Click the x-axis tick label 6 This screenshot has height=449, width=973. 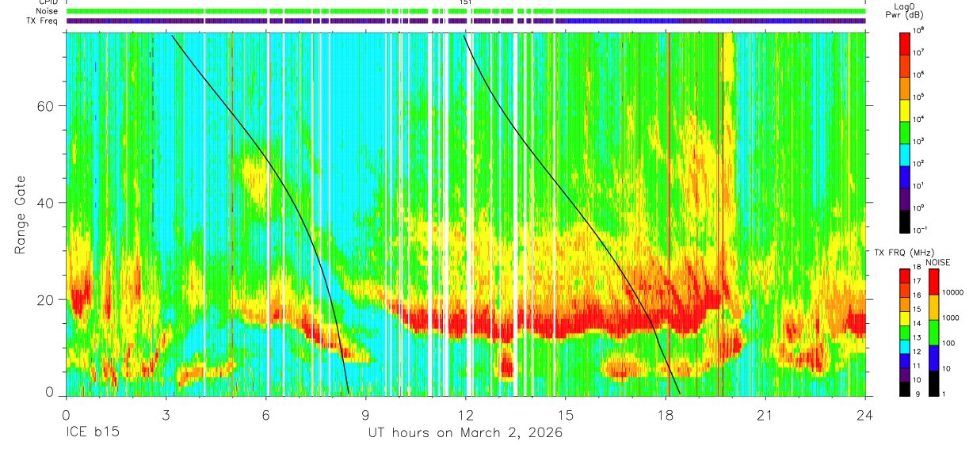[265, 414]
